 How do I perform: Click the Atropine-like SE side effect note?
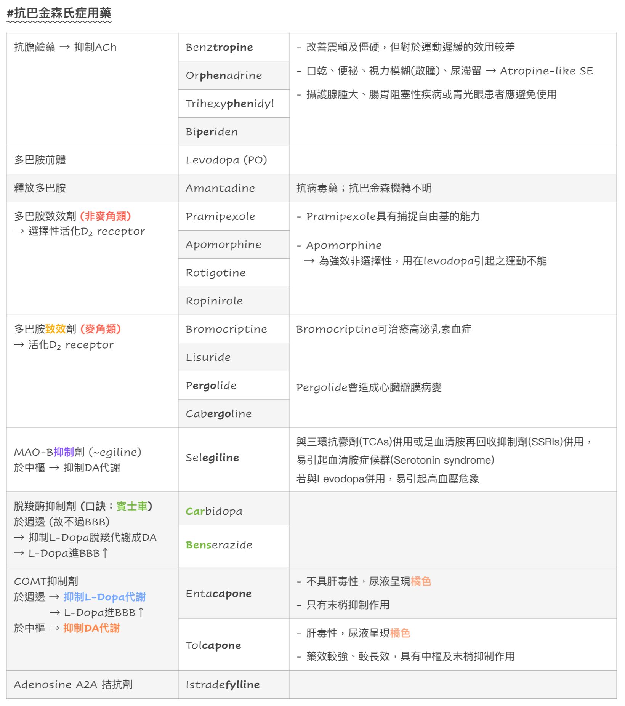[546, 71]
